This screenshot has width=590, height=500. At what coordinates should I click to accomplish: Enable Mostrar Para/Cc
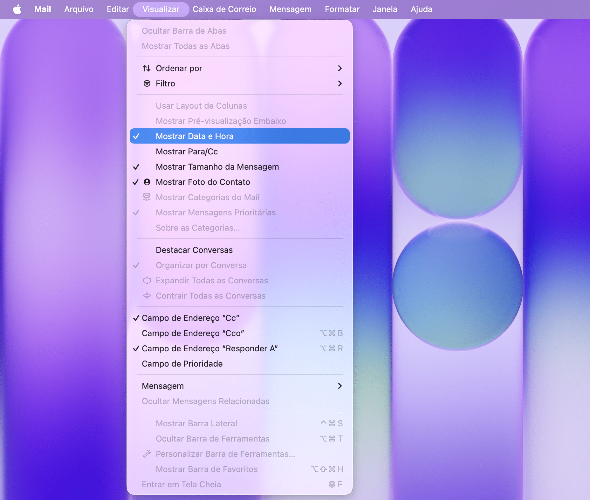click(x=240, y=152)
